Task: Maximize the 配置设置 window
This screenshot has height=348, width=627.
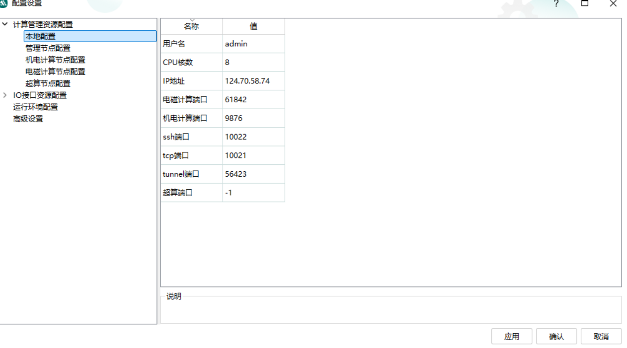Action: (x=585, y=4)
